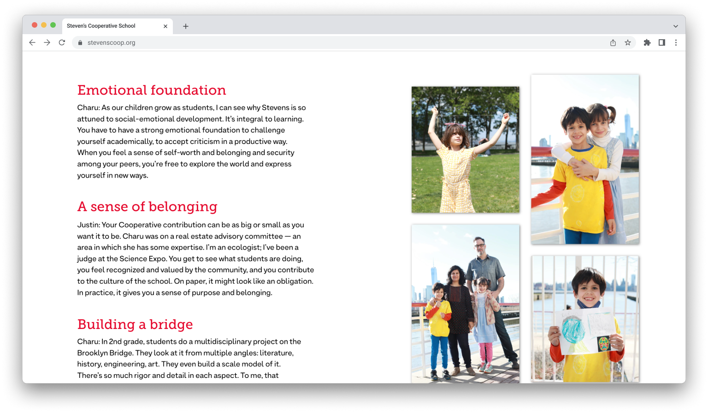Click the forward navigation arrow
The width and height of the screenshot is (708, 413).
pyautogui.click(x=47, y=42)
